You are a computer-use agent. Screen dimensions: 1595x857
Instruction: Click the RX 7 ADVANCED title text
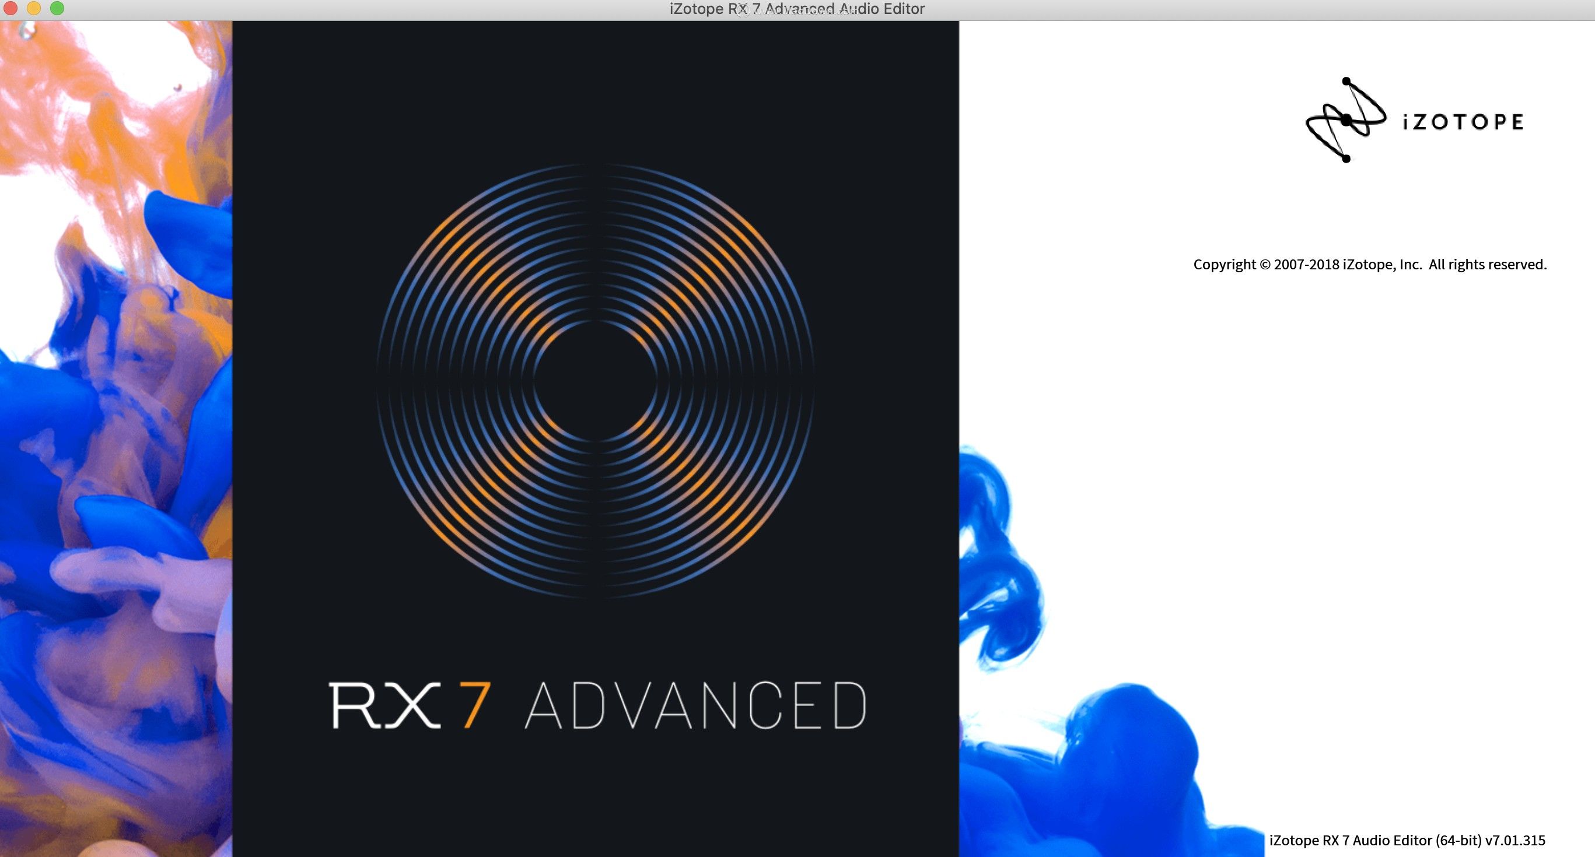[x=597, y=705]
